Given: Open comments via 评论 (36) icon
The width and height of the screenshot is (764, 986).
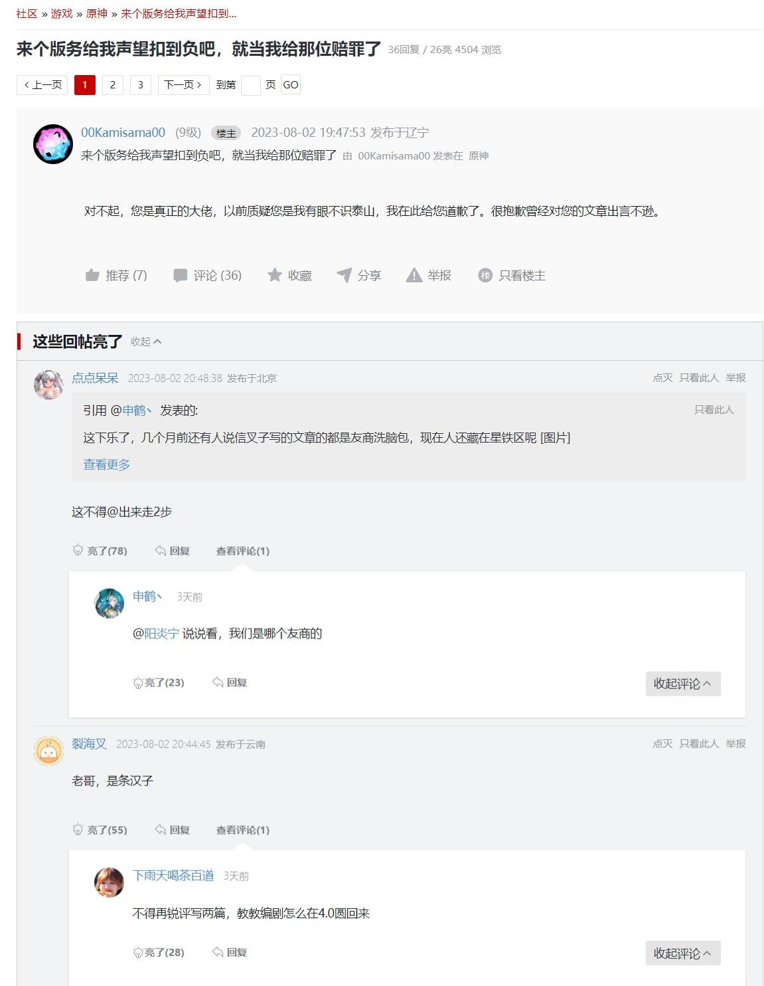Looking at the screenshot, I should tap(180, 275).
